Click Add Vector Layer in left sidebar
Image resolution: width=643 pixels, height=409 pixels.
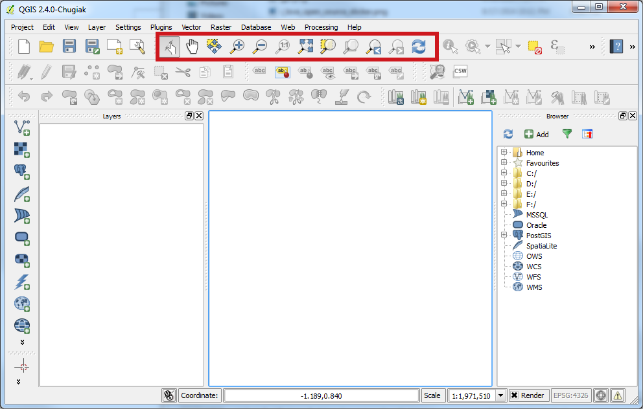point(22,127)
